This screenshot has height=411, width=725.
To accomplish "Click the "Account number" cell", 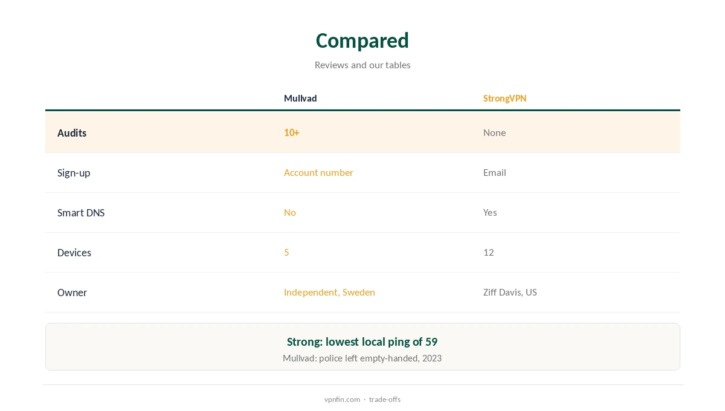I will [x=318, y=173].
